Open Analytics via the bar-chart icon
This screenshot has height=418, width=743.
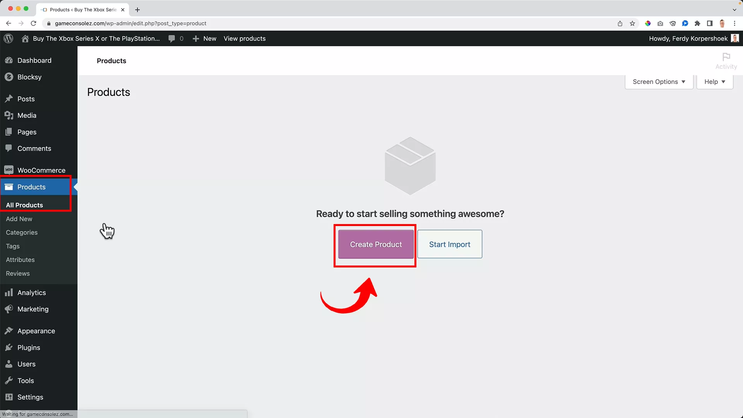tap(9, 293)
